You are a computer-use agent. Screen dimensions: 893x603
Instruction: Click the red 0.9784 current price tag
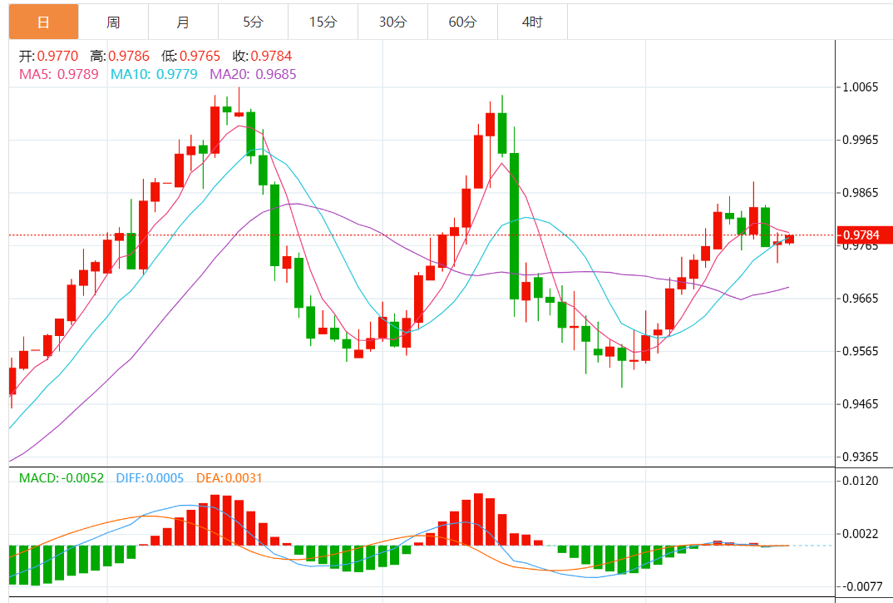click(864, 235)
